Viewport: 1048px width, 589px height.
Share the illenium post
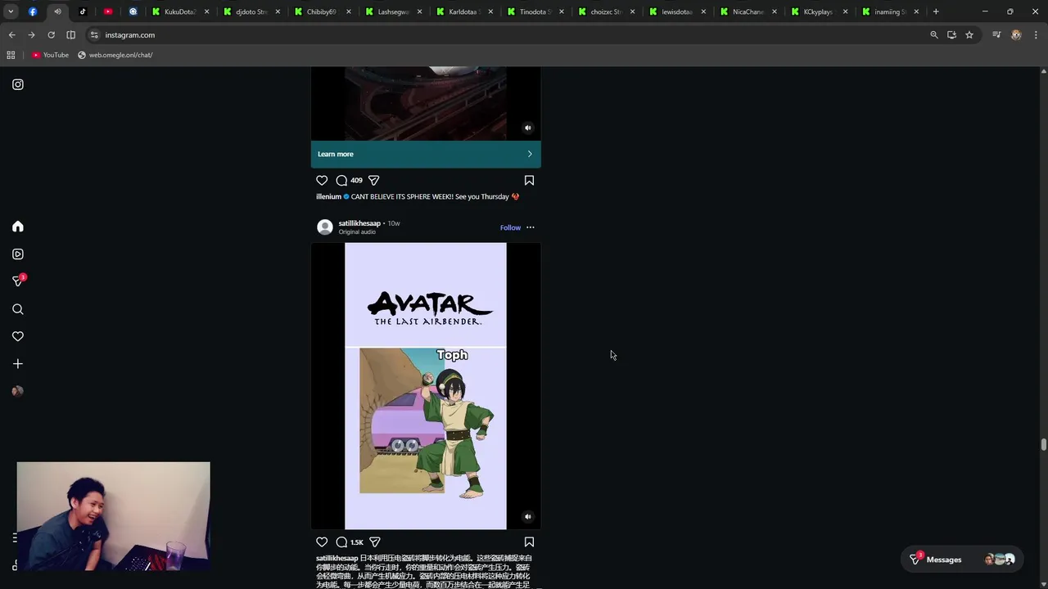374,180
